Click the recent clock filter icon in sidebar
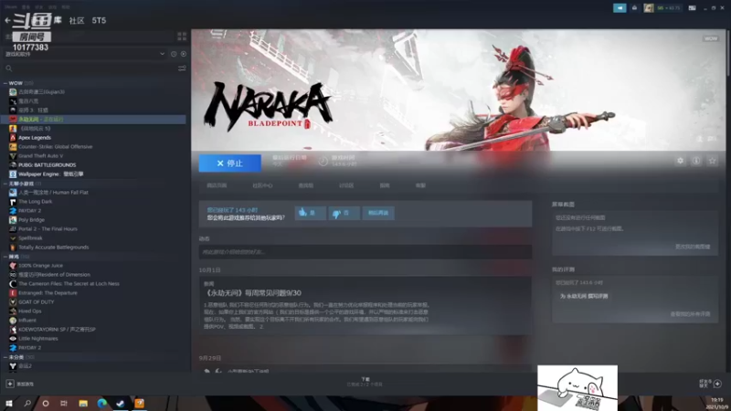 [x=174, y=54]
